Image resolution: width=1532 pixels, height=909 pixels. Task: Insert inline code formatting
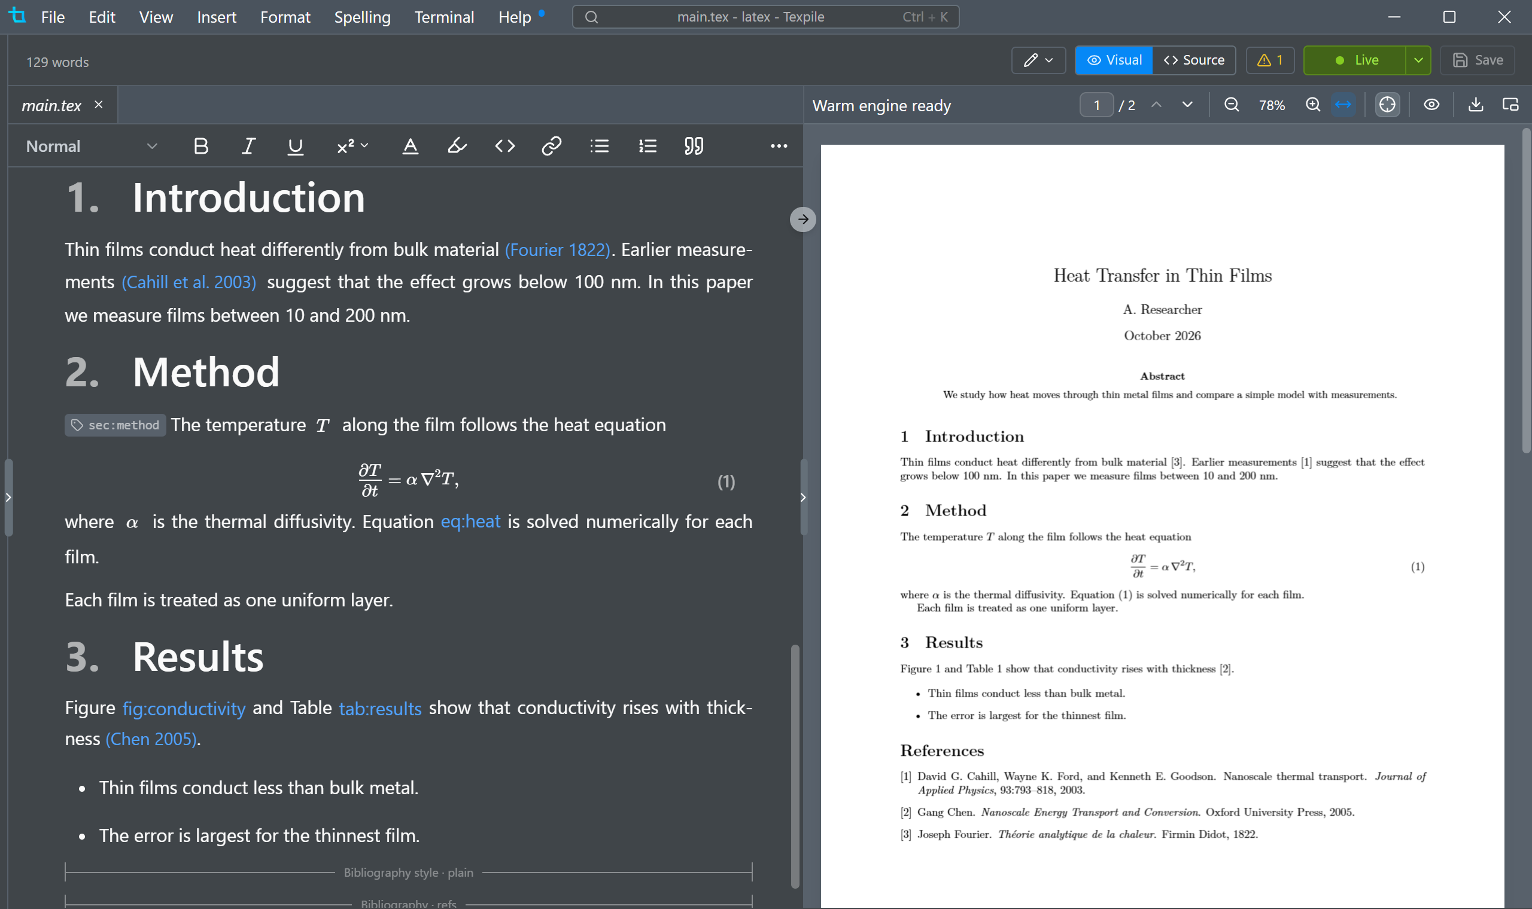504,146
